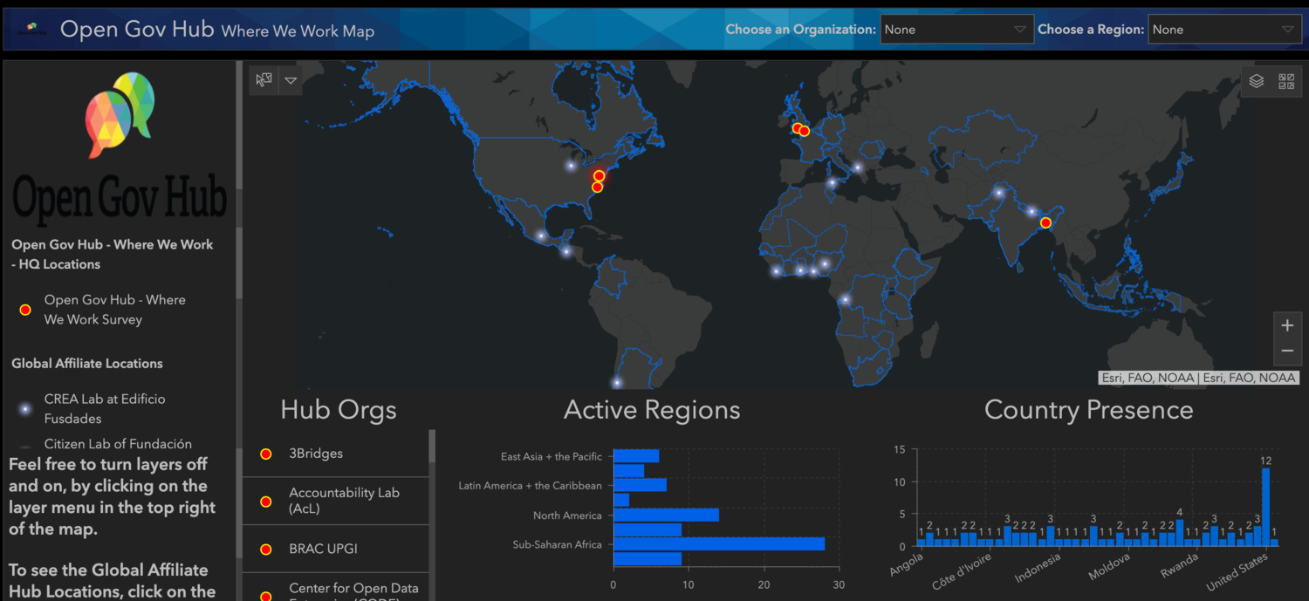Select BRAC UPGI in Hub Orgs list
The width and height of the screenshot is (1309, 601).
335,549
